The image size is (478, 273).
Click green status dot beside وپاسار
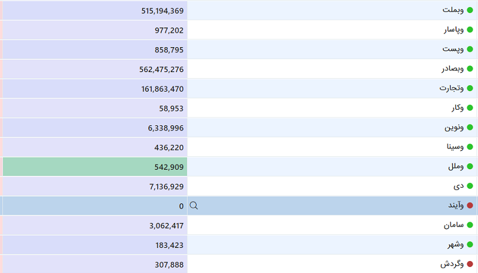(470, 30)
